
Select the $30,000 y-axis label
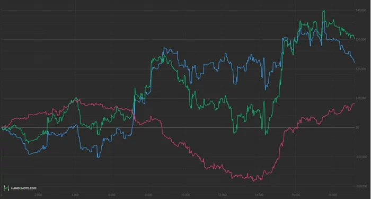pyautogui.click(x=360, y=39)
